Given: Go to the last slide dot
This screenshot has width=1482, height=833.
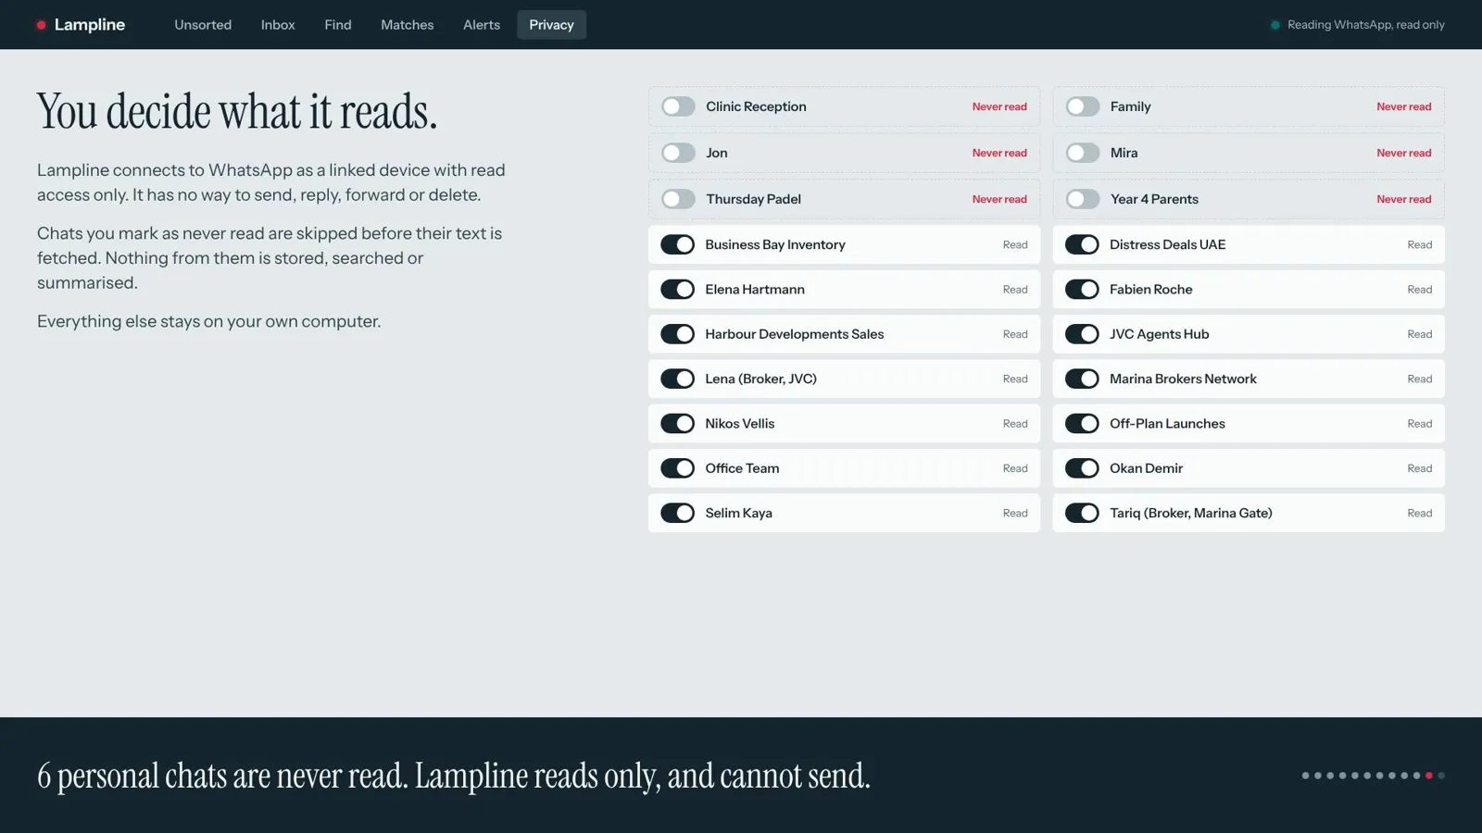Looking at the screenshot, I should (1441, 776).
